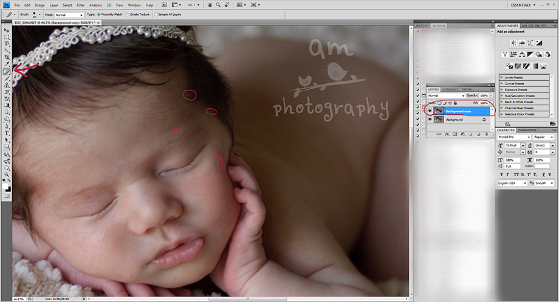The width and height of the screenshot is (559, 302).
Task: Select the Lasso tool
Action: [x=7, y=44]
